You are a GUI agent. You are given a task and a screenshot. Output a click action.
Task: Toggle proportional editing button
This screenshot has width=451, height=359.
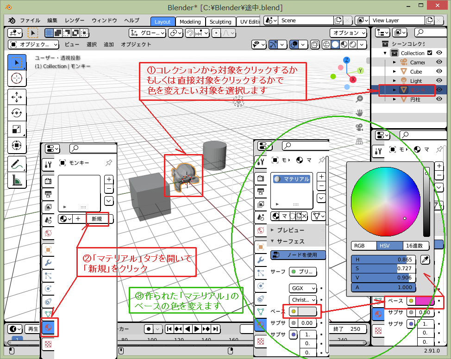(x=216, y=33)
